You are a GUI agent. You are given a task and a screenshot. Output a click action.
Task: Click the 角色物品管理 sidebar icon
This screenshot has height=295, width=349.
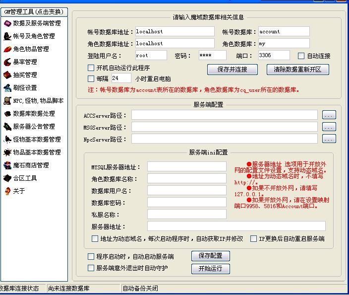tap(7, 49)
